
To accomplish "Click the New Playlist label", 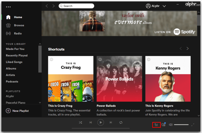I will [20, 111].
